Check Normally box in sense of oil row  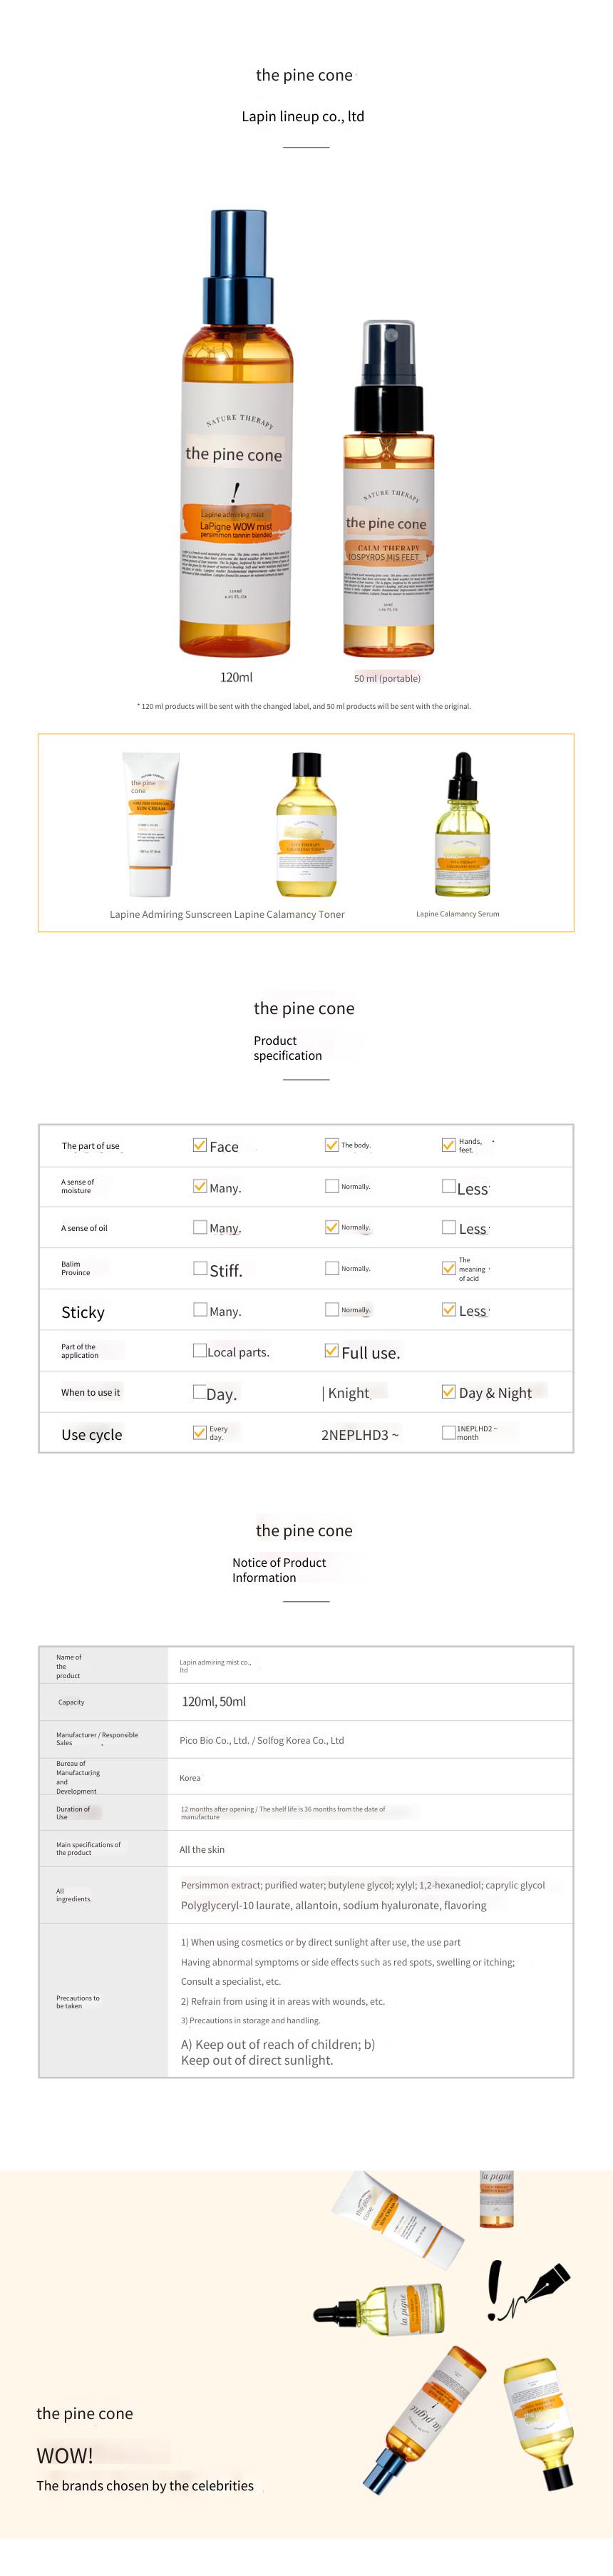pos(332,1227)
